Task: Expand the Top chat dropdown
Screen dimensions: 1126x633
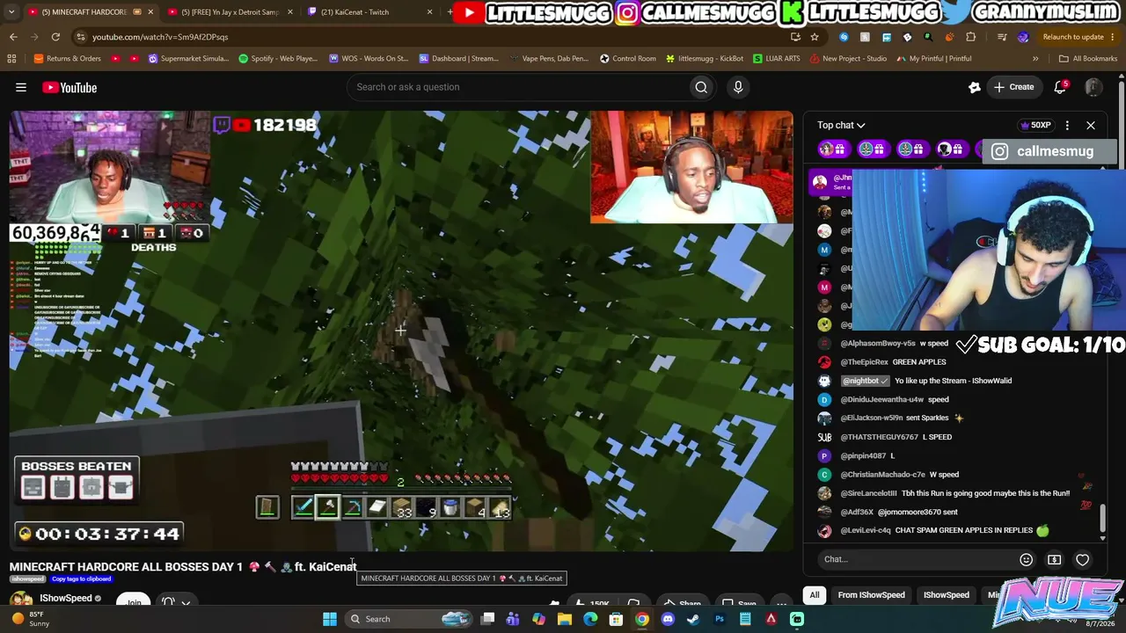Action: point(841,126)
